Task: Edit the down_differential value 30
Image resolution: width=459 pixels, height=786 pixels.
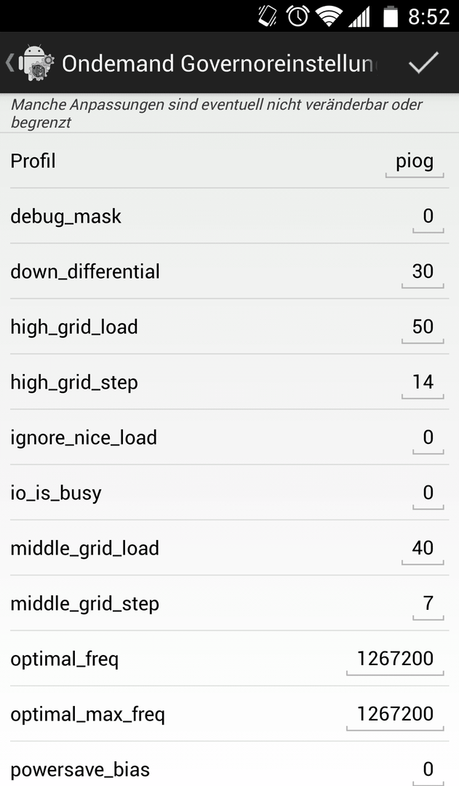Action: click(423, 273)
